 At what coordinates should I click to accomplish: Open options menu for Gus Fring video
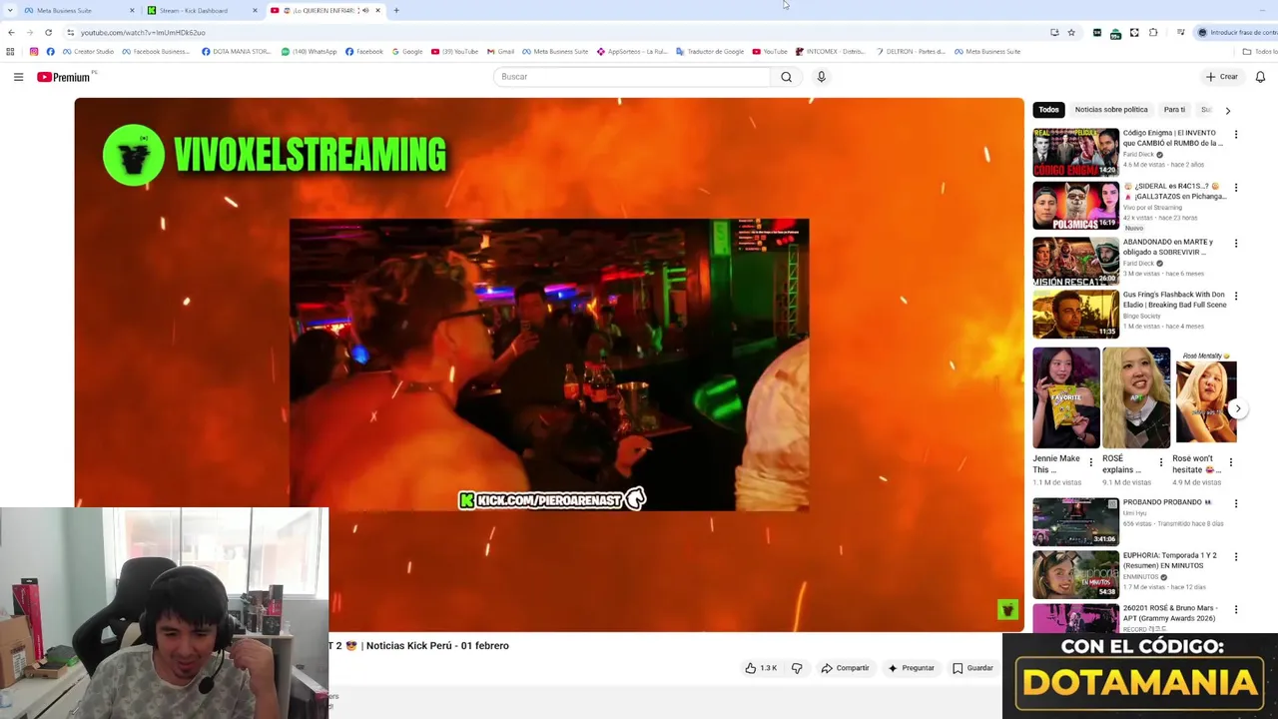[1235, 296]
